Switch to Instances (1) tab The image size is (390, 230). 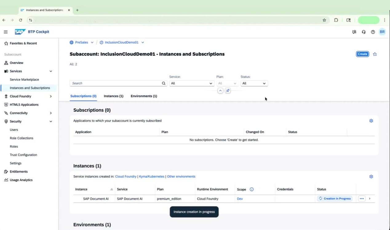pyautogui.click(x=113, y=96)
